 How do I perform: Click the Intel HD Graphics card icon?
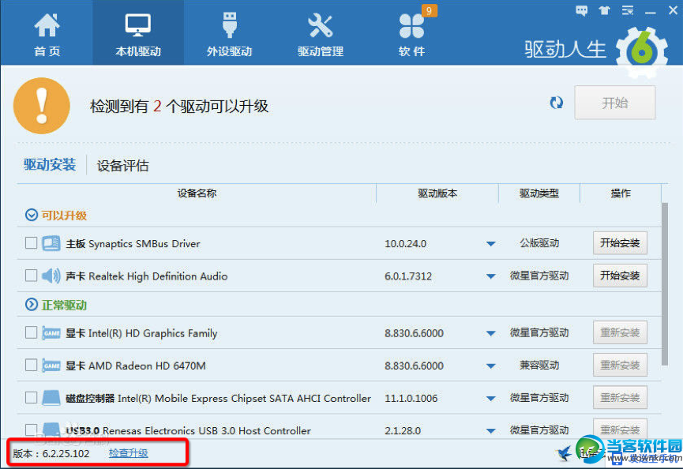click(51, 333)
